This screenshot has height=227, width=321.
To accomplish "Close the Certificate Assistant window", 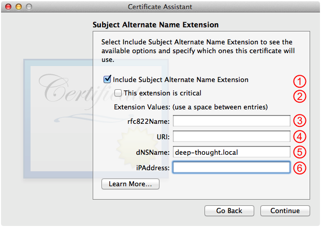I will coord(7,7).
